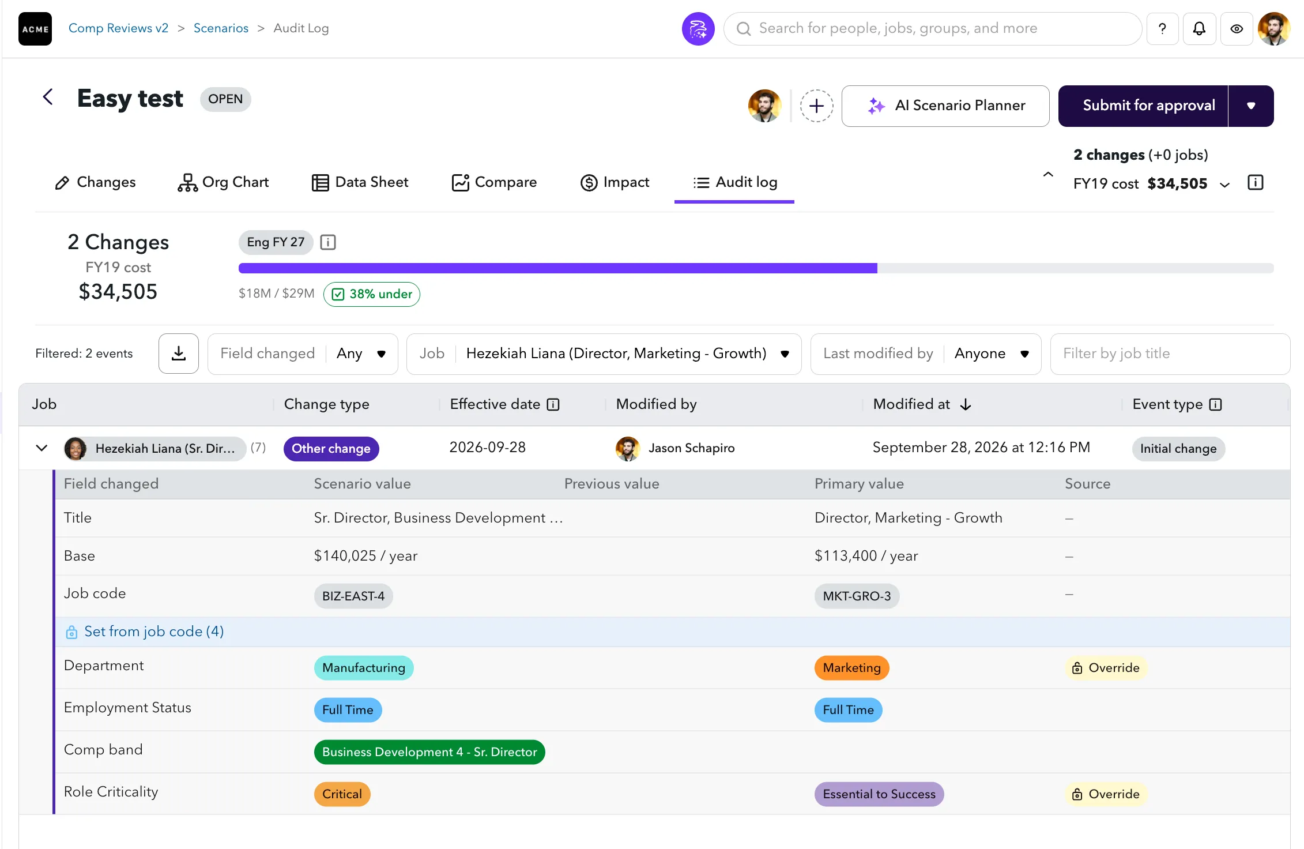Toggle the eye preview icon
1304x849 pixels.
[1237, 29]
